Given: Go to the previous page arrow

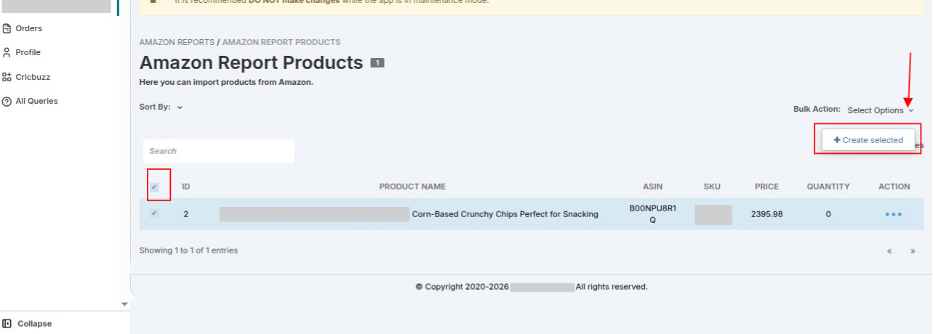Looking at the screenshot, I should pyautogui.click(x=889, y=251).
